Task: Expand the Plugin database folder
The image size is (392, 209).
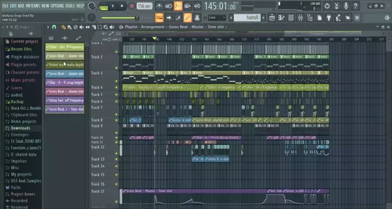Action: click(22, 57)
